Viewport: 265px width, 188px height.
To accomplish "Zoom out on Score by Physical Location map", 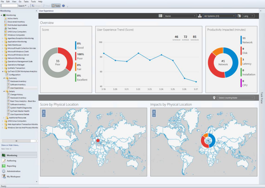I will (x=44, y=115).
